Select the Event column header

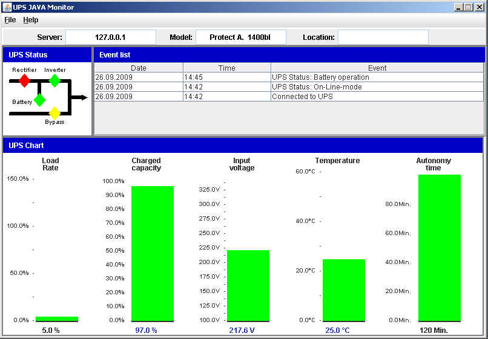tap(377, 68)
